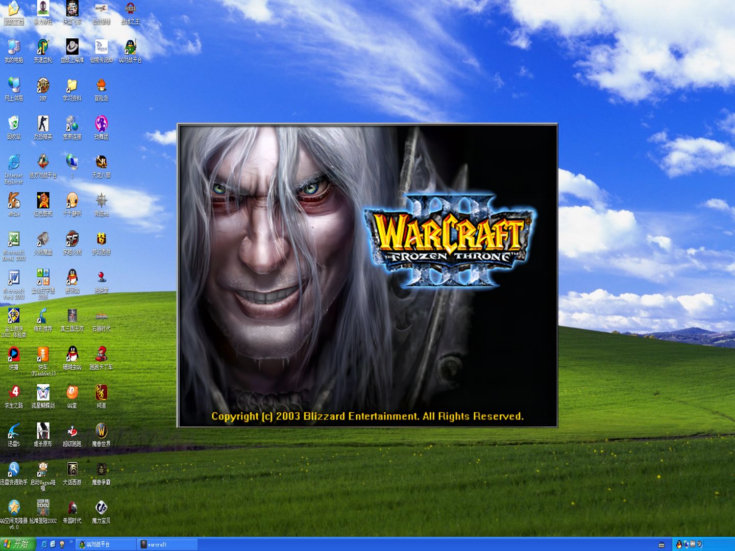The height and width of the screenshot is (551, 735).
Task: Switch to QQ对战平台 taskbar button
Action: point(106,544)
